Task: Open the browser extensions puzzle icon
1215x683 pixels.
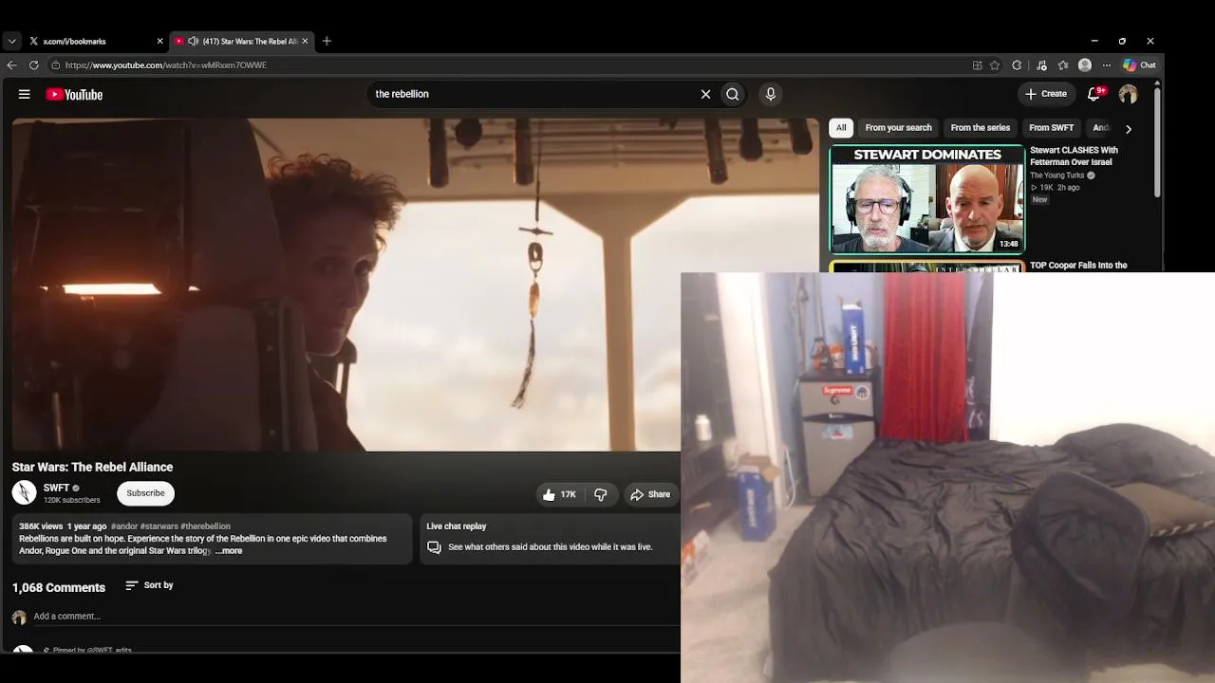Action: pyautogui.click(x=1017, y=65)
